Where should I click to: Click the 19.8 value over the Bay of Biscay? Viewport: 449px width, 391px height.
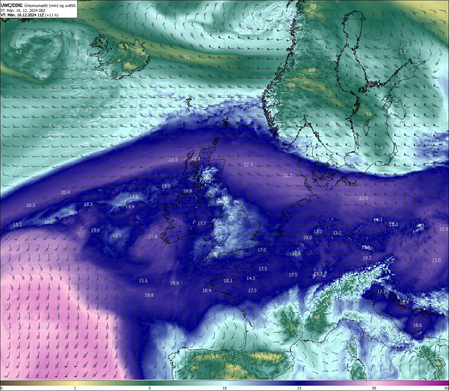coord(149,295)
